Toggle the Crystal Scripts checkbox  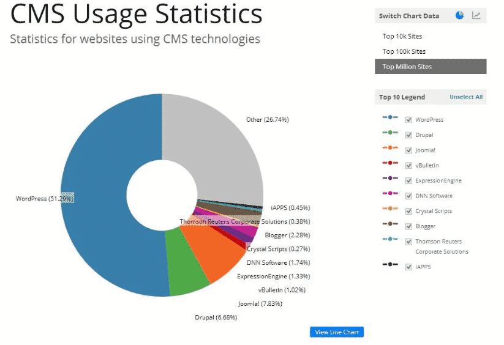pos(408,211)
